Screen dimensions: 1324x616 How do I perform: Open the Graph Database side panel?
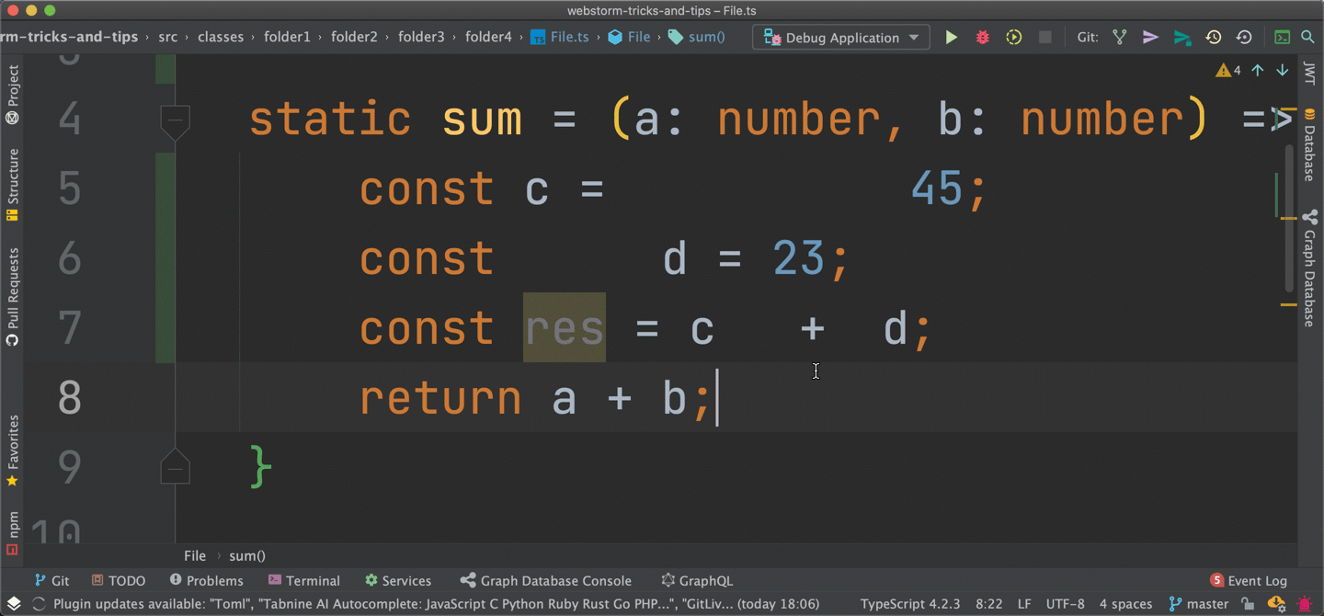[x=1310, y=268]
